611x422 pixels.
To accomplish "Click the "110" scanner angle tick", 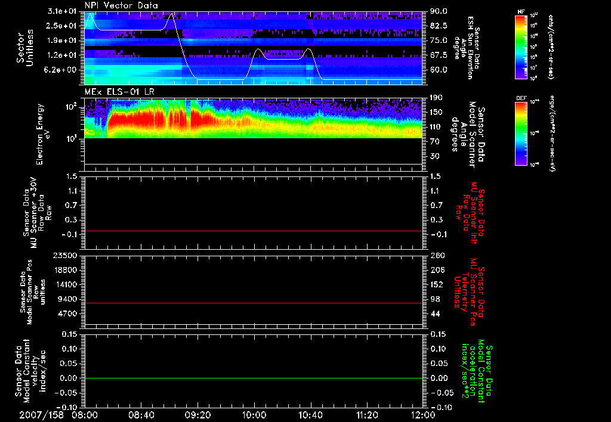I will (436, 127).
